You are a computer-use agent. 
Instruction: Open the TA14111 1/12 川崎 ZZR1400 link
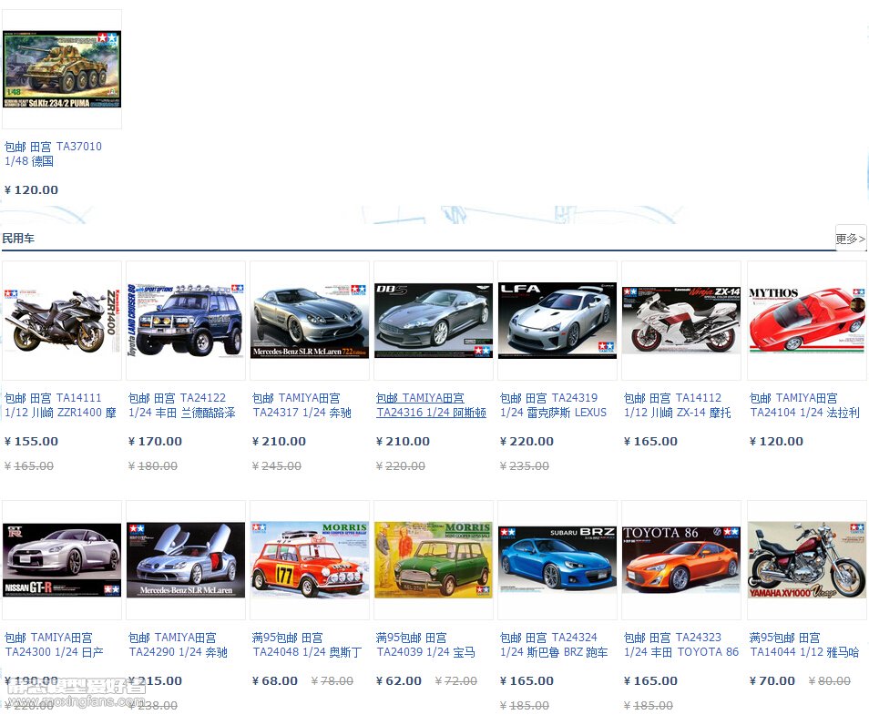pos(60,405)
